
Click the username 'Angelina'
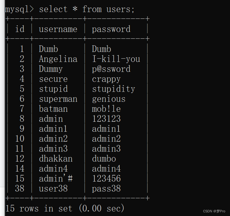58,59
